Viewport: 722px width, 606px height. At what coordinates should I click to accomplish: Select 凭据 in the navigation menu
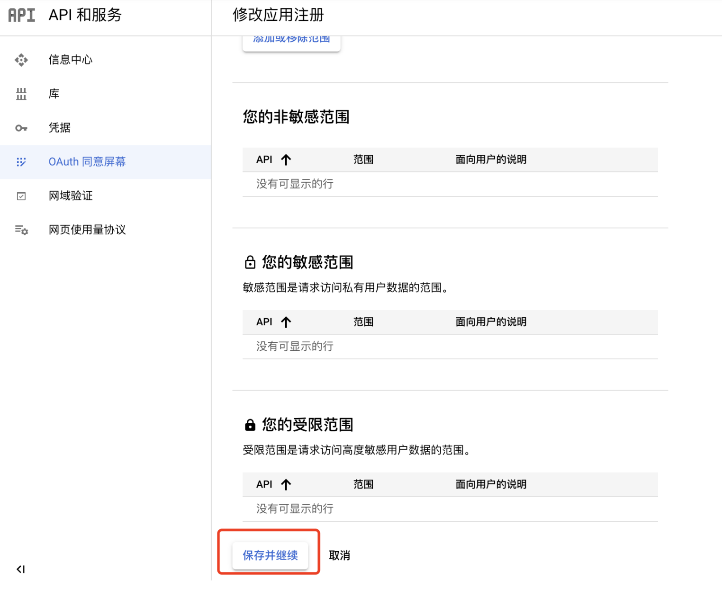59,128
